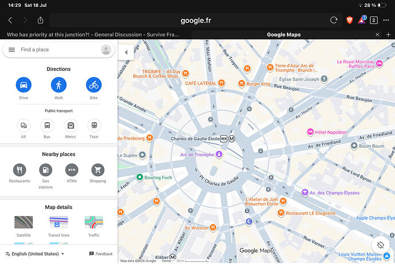The width and height of the screenshot is (395, 271).
Task: Open the browser three-dots menu
Action: [386, 20]
